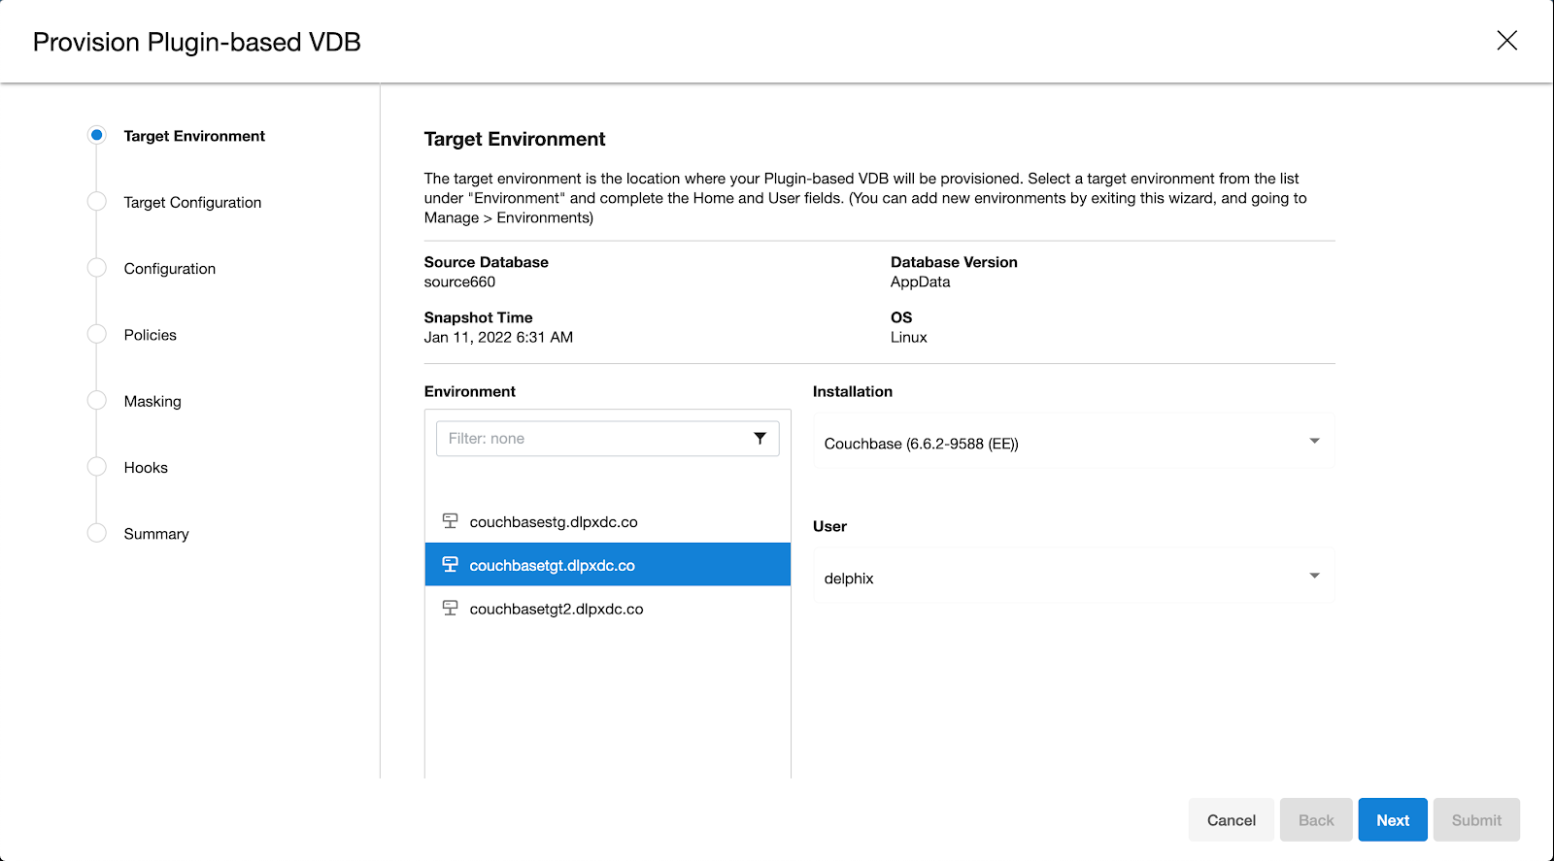Switch to the Configuration step label
The width and height of the screenshot is (1554, 861).
pyautogui.click(x=170, y=269)
